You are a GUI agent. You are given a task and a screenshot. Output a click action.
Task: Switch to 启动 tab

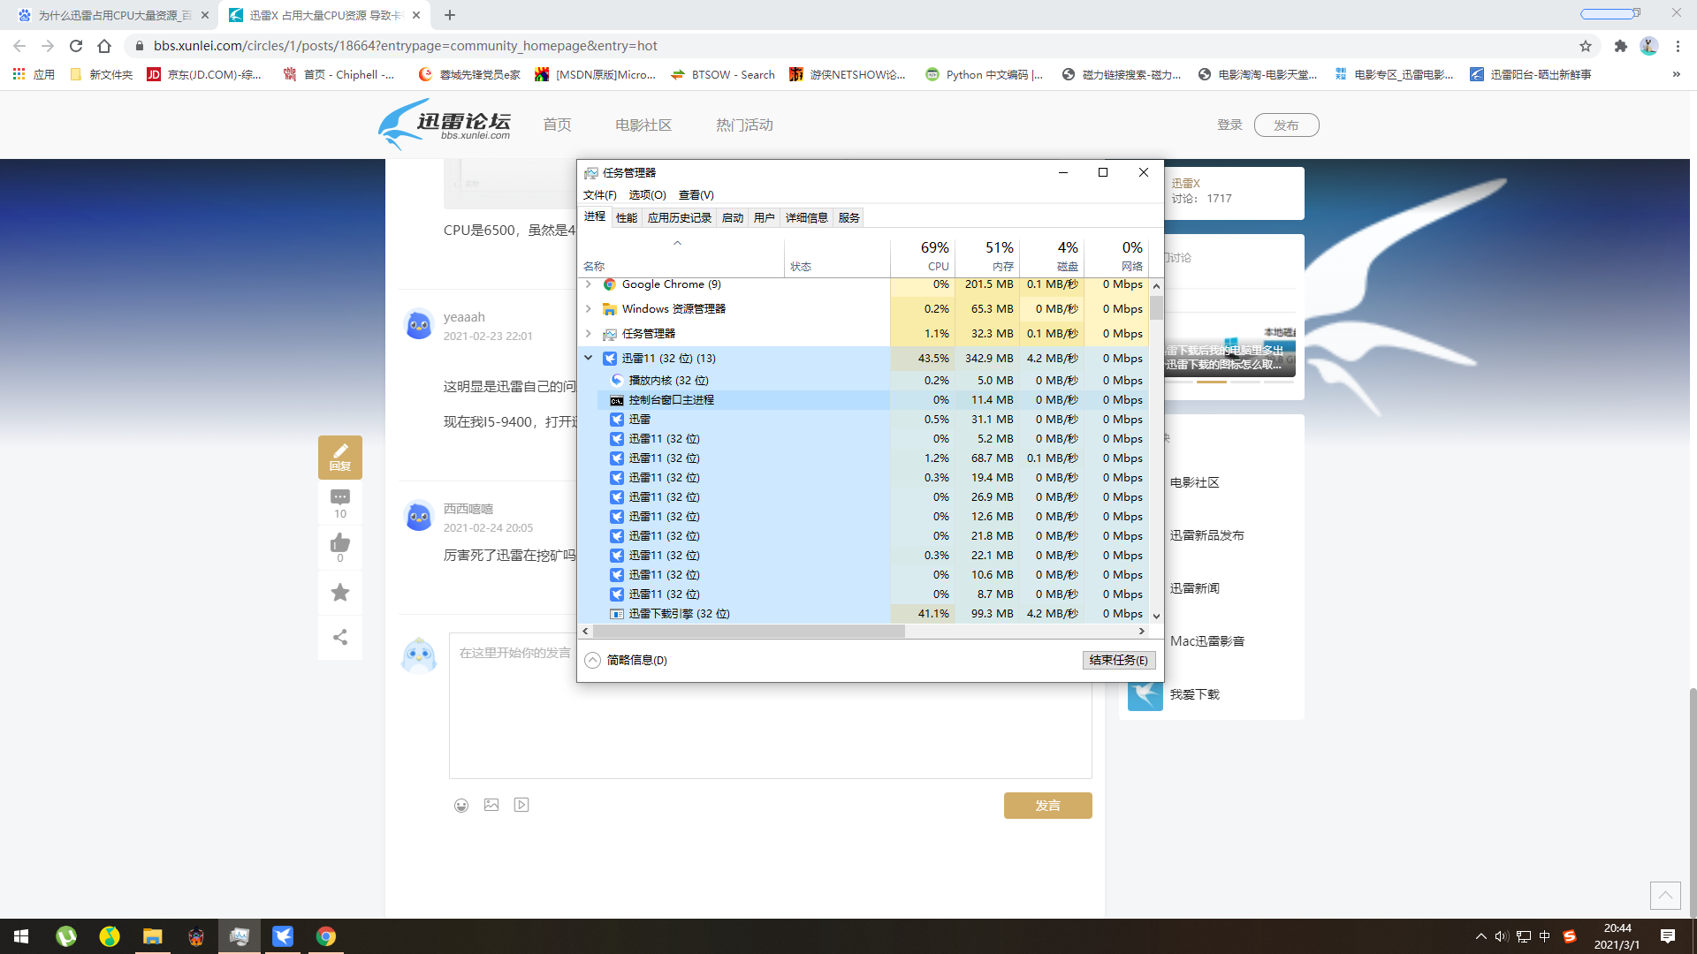click(733, 217)
